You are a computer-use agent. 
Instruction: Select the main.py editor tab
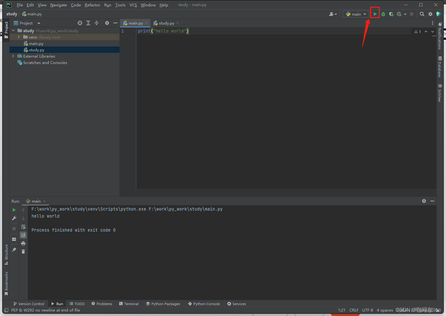click(135, 23)
